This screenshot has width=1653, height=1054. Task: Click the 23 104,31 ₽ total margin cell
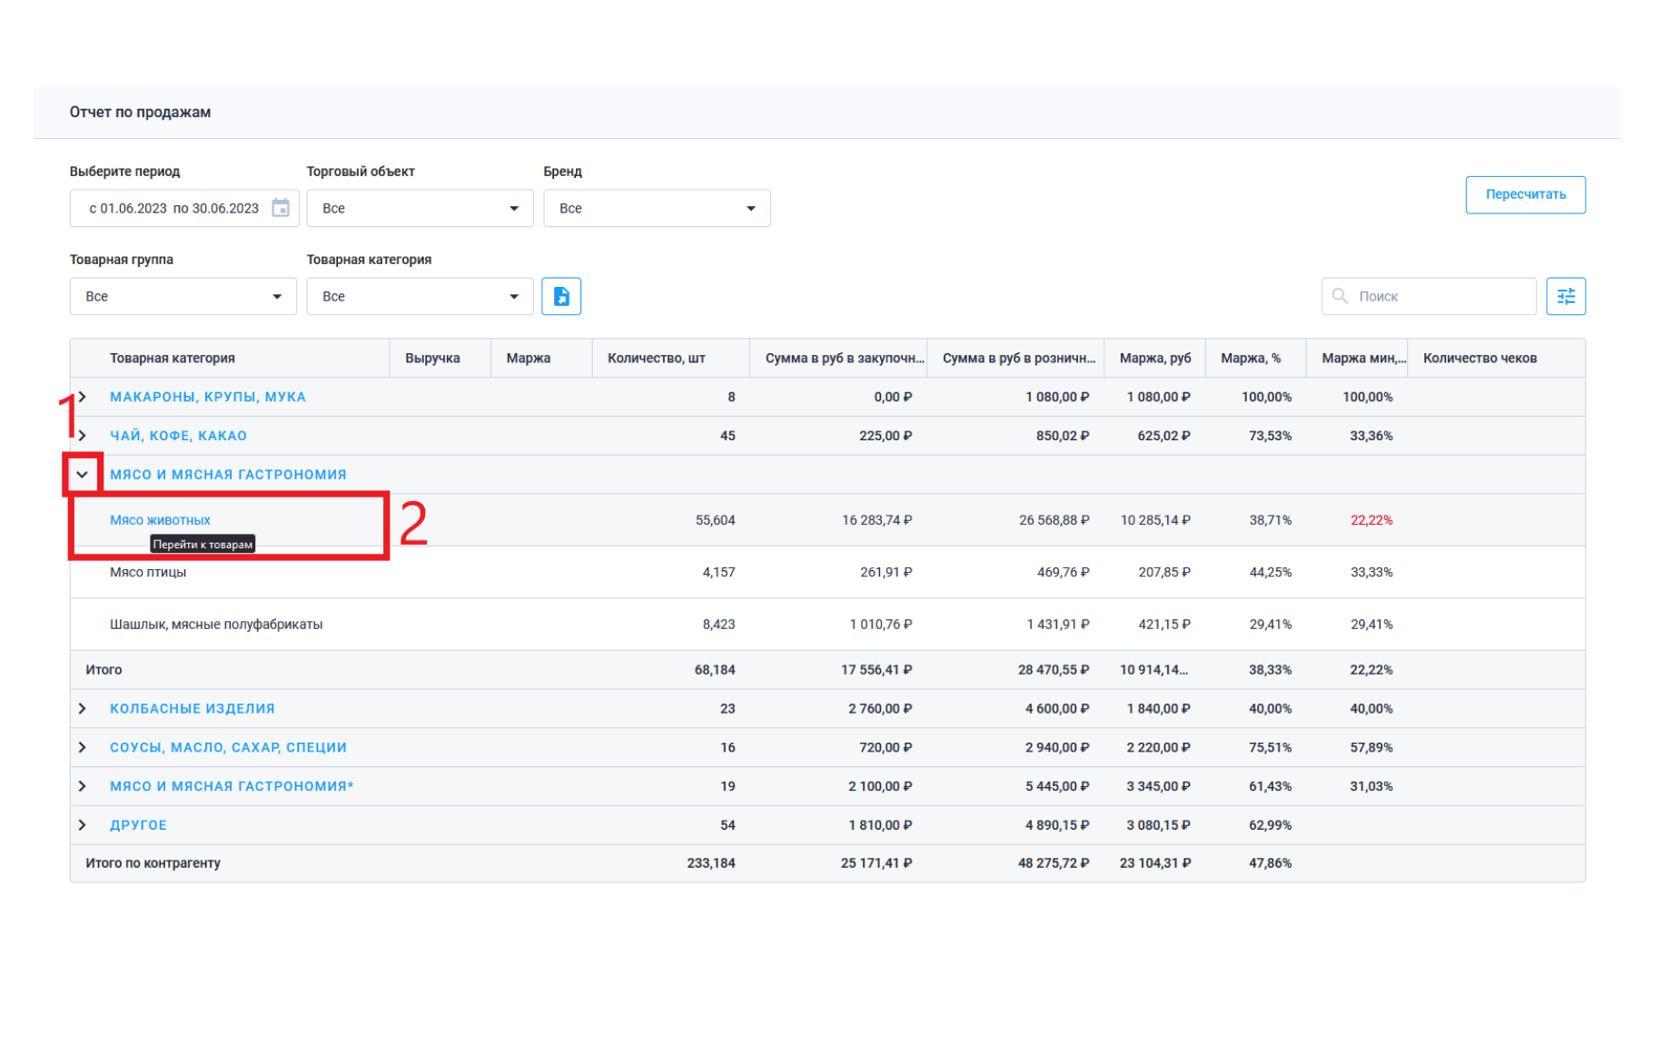[1155, 863]
